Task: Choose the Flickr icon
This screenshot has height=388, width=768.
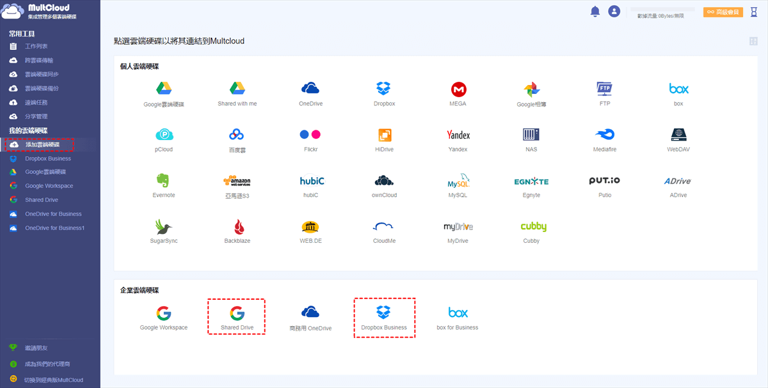Action: (x=310, y=134)
